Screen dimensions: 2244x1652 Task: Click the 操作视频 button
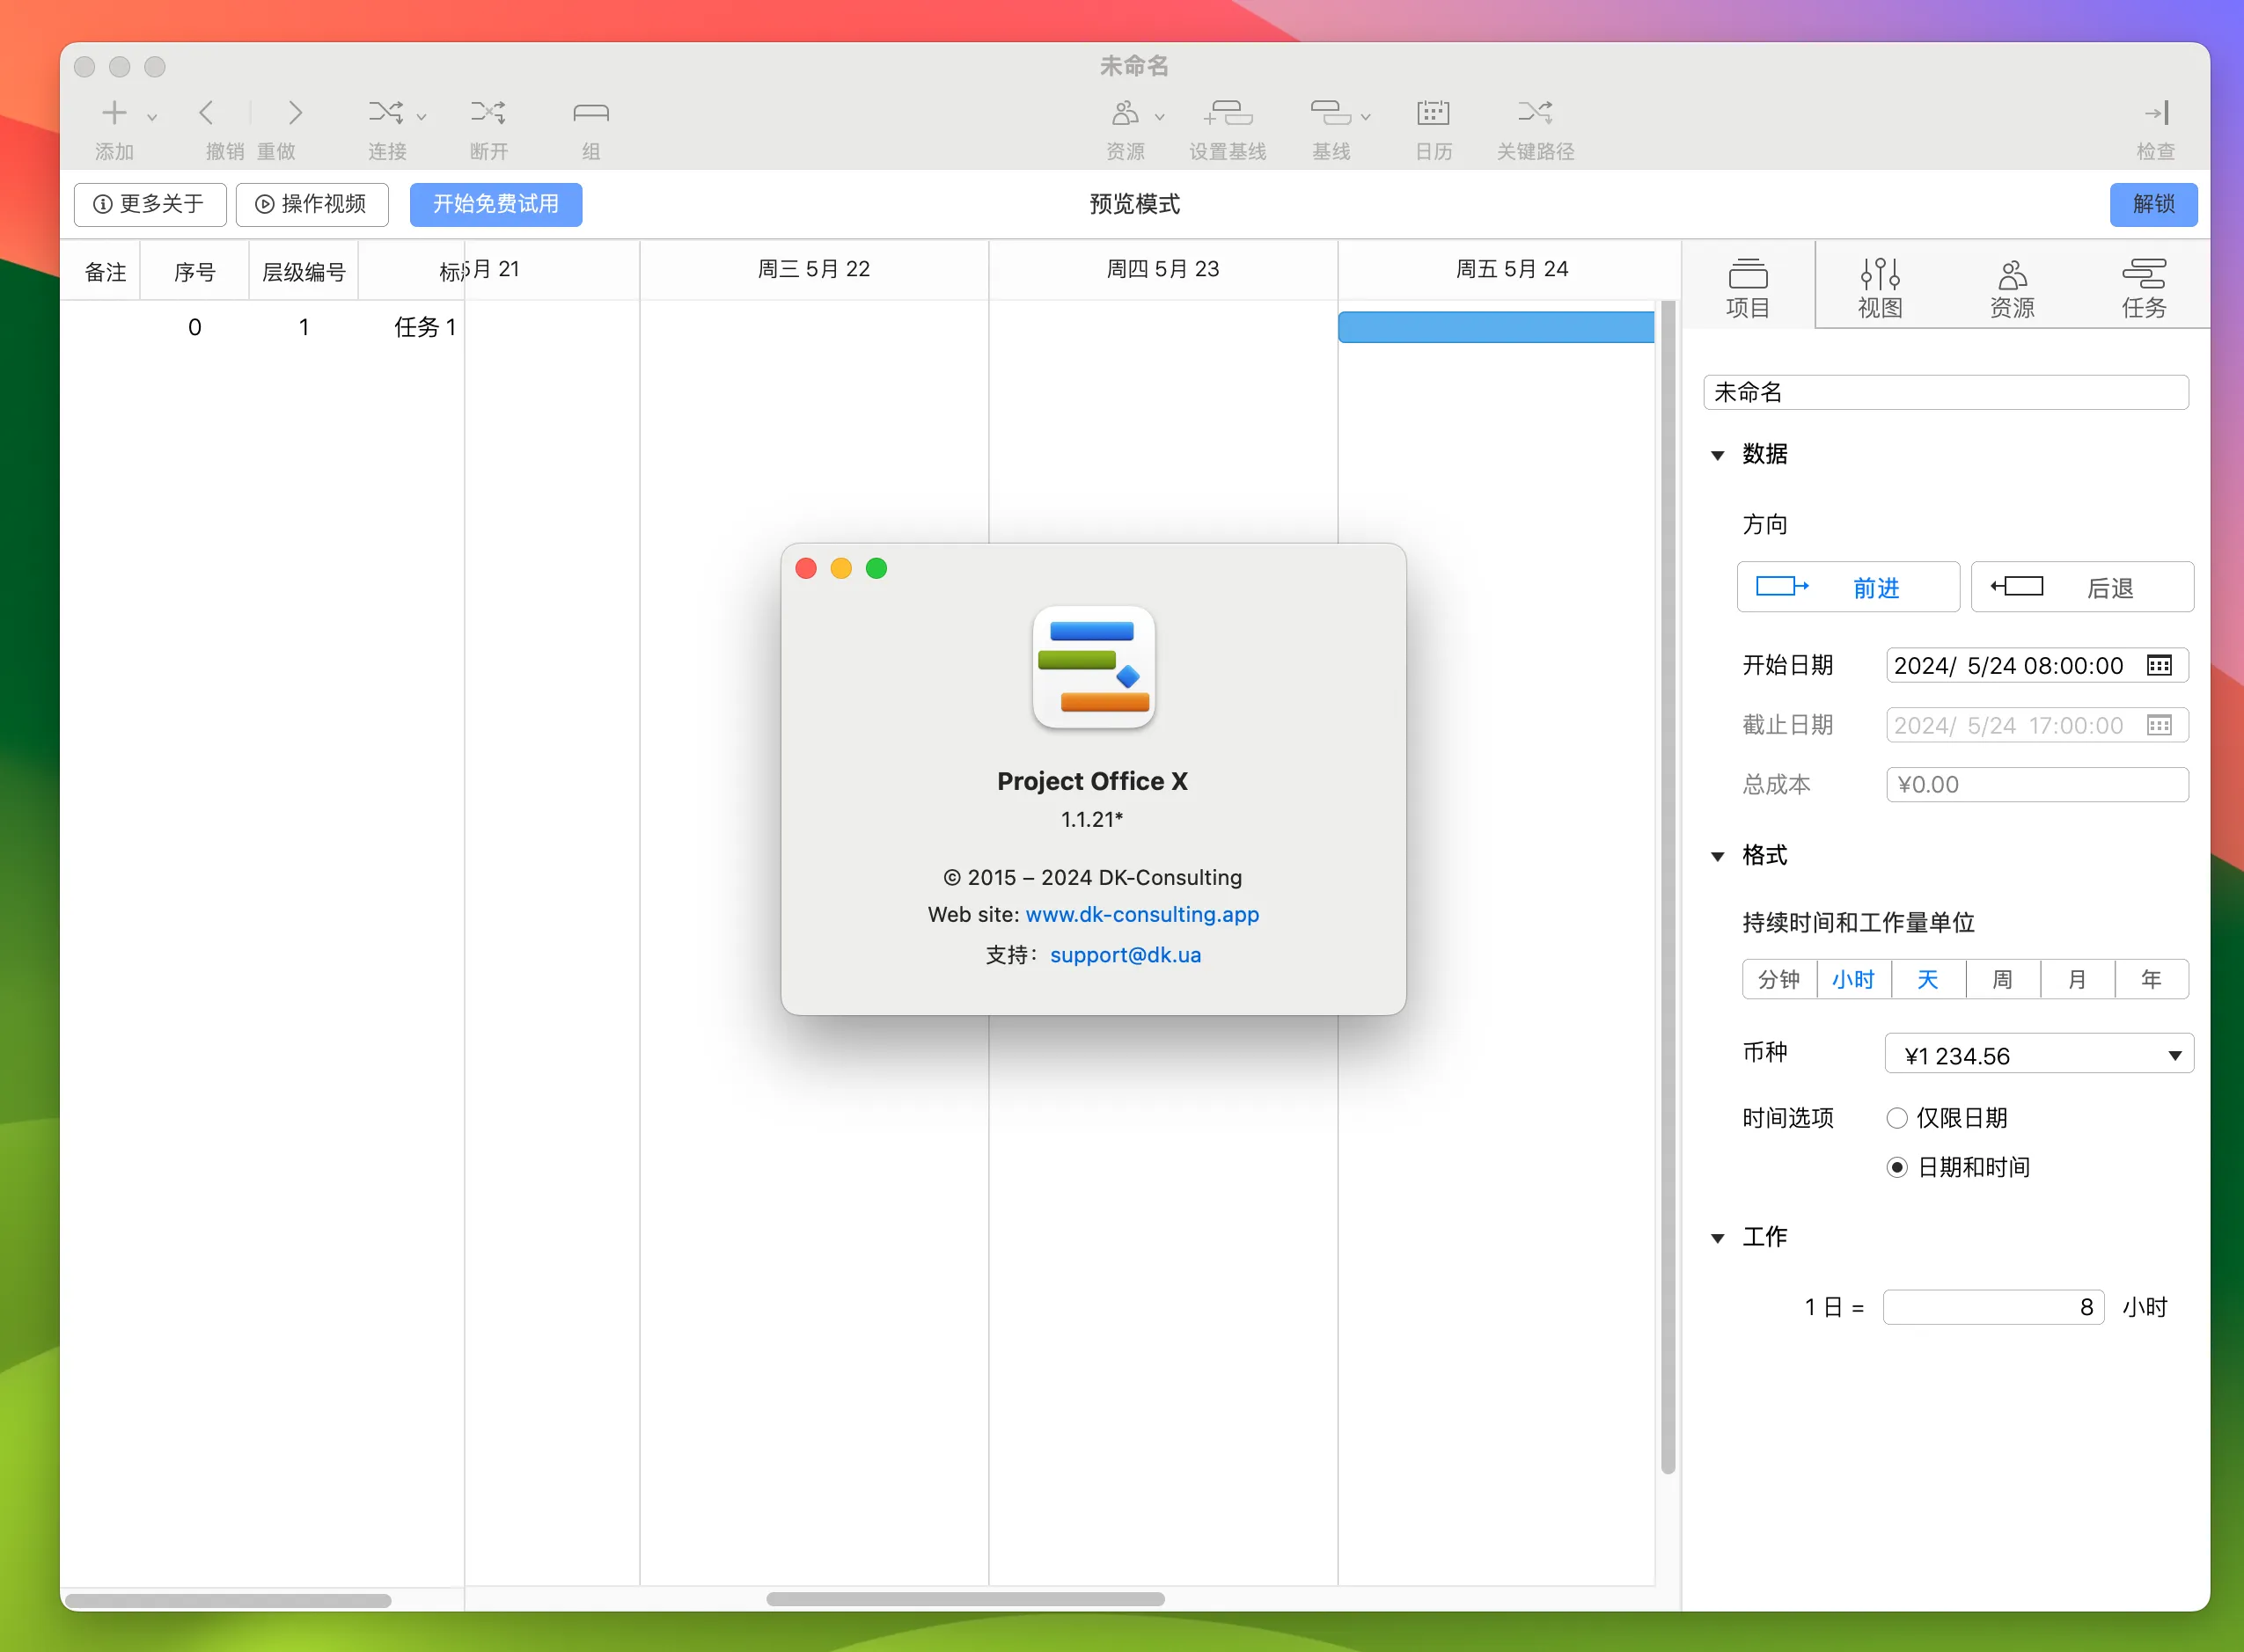click(312, 204)
